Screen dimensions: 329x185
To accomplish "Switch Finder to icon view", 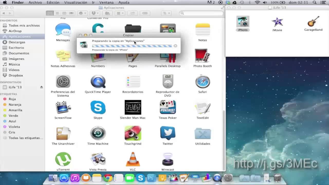I will (x=50, y=13).
